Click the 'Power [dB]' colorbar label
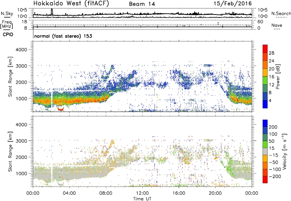Screen dimensions: 291x201 278,77
